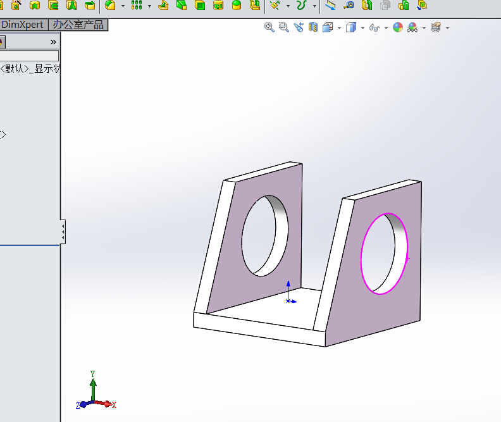
Task: Select the Dome tool
Action: coord(237,5)
